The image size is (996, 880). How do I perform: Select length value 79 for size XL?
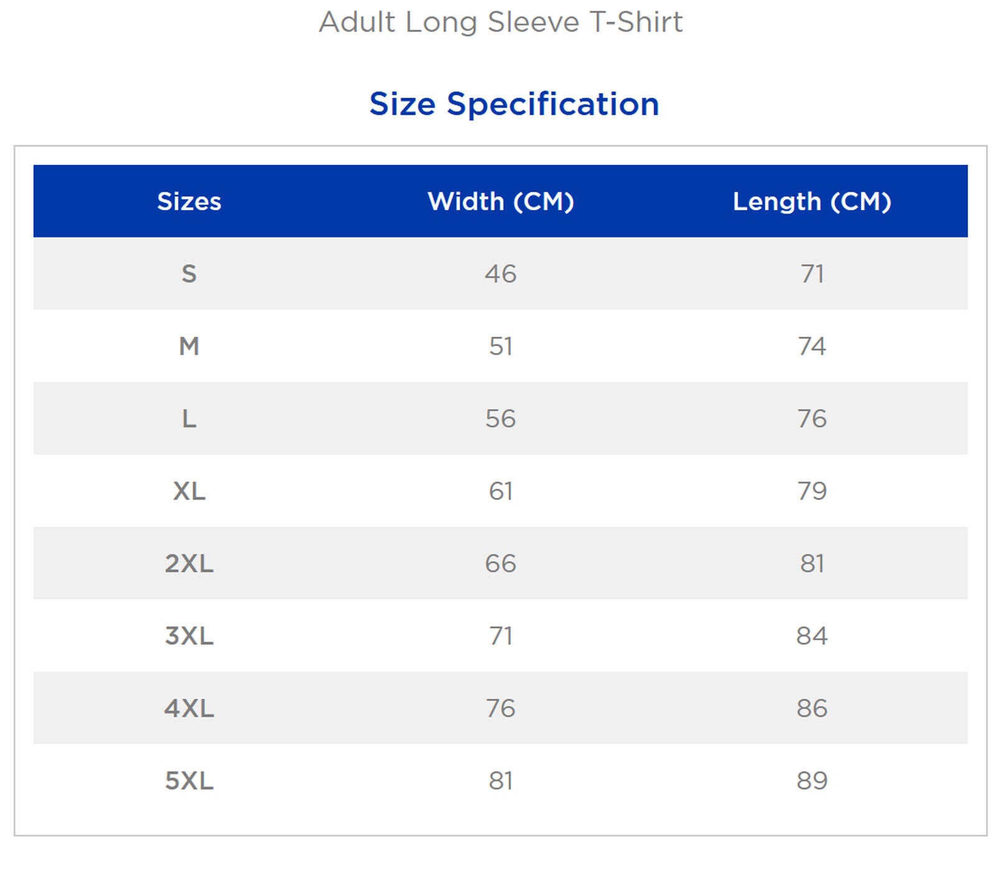point(812,491)
